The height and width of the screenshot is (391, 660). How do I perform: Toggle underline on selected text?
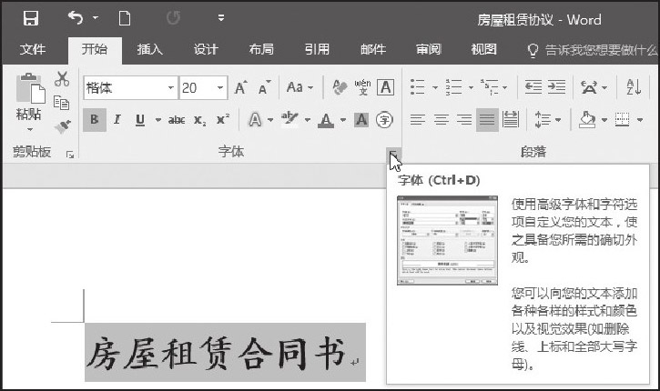tap(140, 120)
